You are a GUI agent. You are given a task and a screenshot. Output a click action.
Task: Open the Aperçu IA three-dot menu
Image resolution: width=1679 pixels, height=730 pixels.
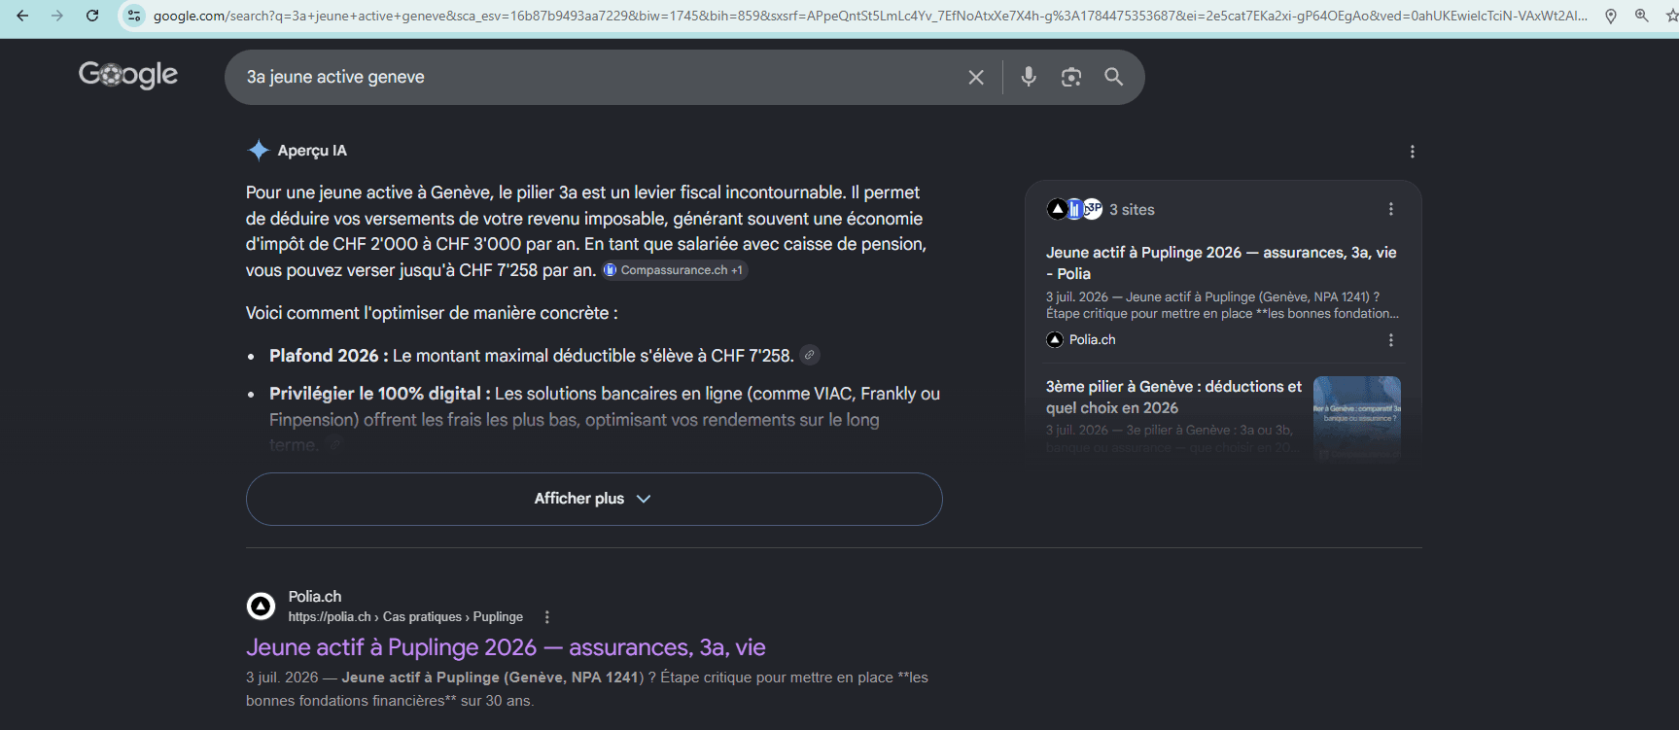tap(1413, 152)
